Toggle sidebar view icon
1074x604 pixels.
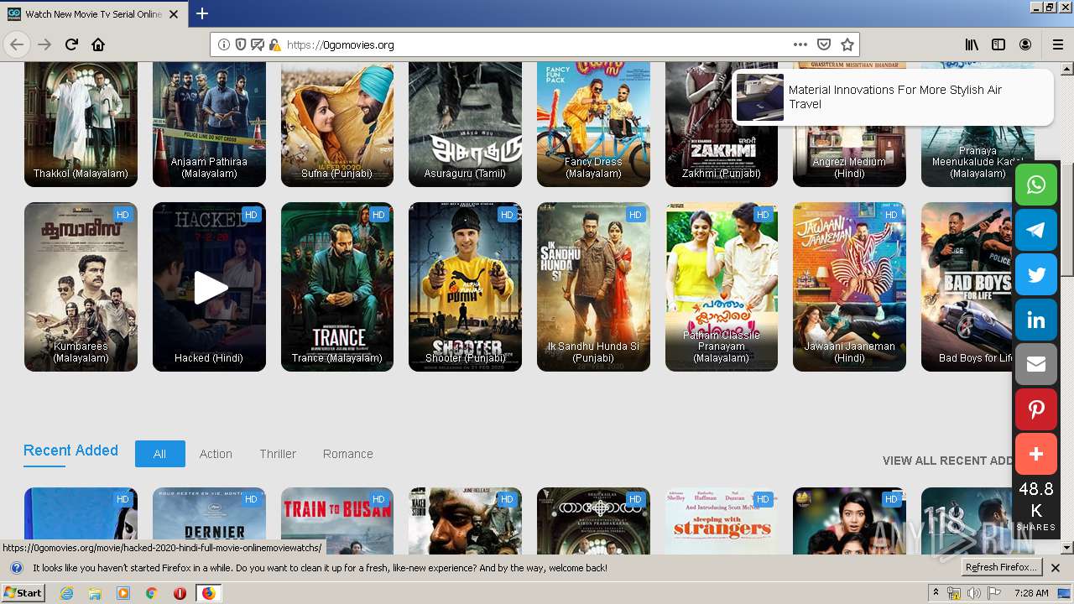point(998,44)
